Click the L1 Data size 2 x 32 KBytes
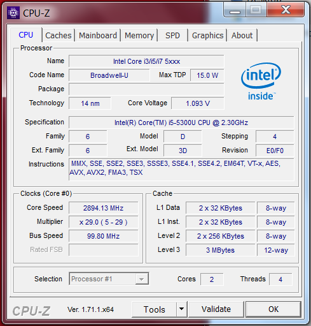 tap(221, 208)
